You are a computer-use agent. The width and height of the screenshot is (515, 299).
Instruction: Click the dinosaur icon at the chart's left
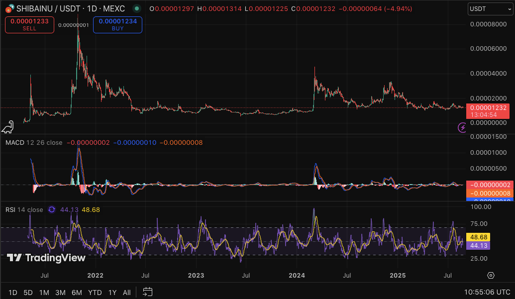[x=7, y=127]
